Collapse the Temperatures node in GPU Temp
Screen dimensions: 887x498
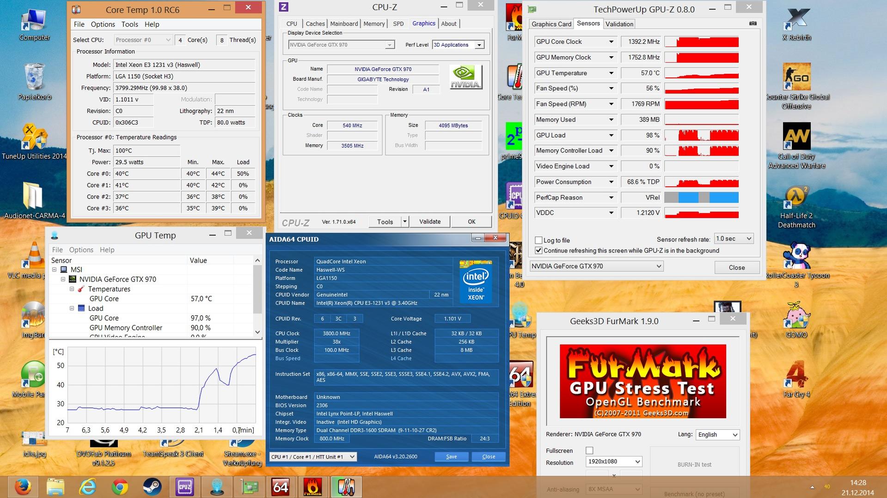[x=72, y=289]
